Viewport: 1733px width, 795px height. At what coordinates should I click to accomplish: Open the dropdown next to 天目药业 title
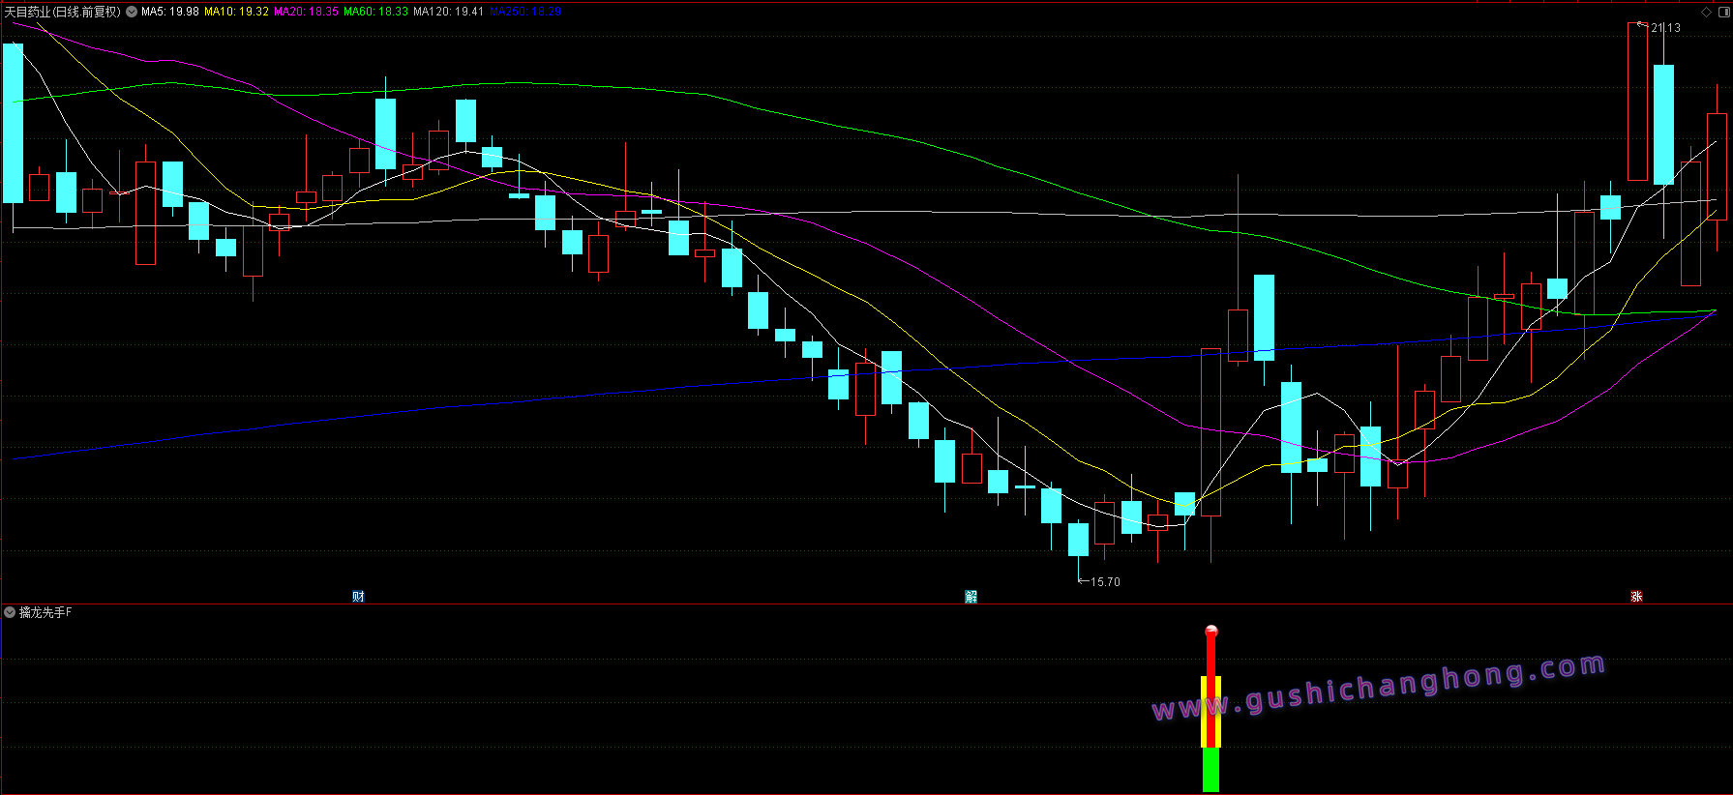point(131,12)
